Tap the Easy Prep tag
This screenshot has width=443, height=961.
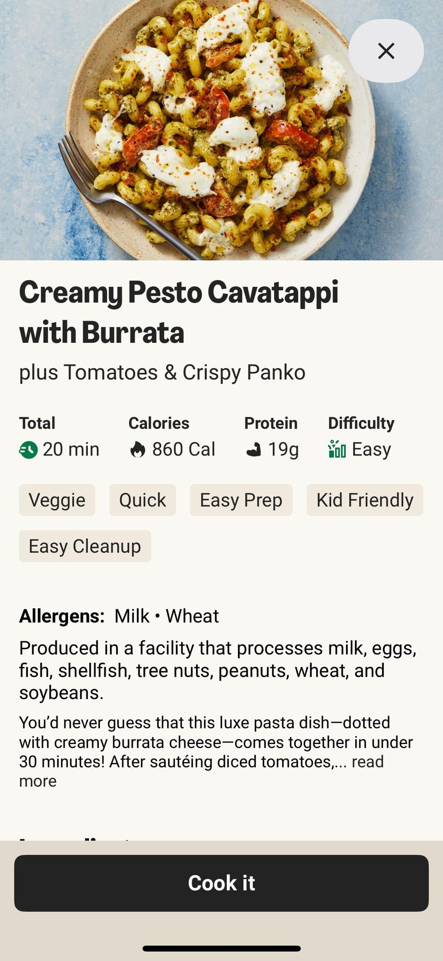(x=241, y=500)
